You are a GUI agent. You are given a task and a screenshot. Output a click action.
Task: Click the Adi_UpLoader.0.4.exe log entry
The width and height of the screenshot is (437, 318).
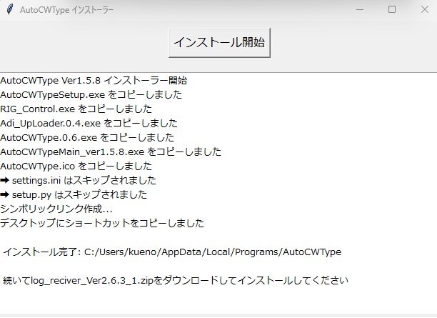[x=89, y=123]
